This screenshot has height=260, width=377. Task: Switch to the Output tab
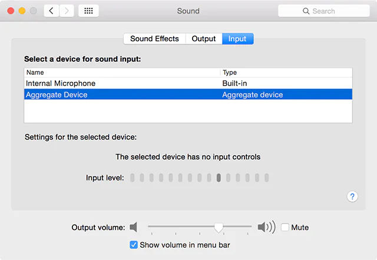point(204,39)
